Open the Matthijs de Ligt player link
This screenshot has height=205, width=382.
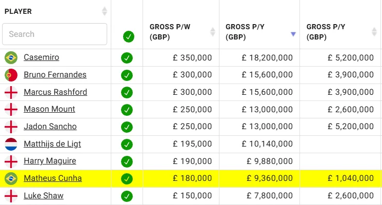(x=52, y=144)
